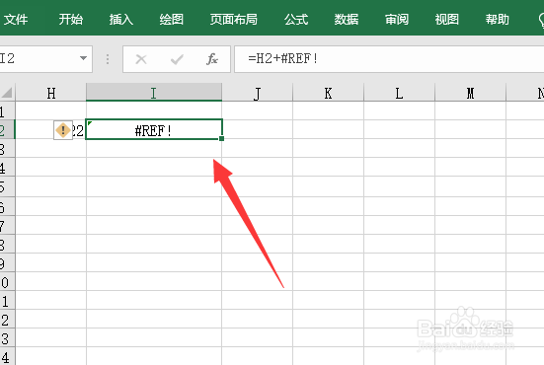Screen dimensions: 544x365
Task: Select column I header
Action: tap(154, 93)
